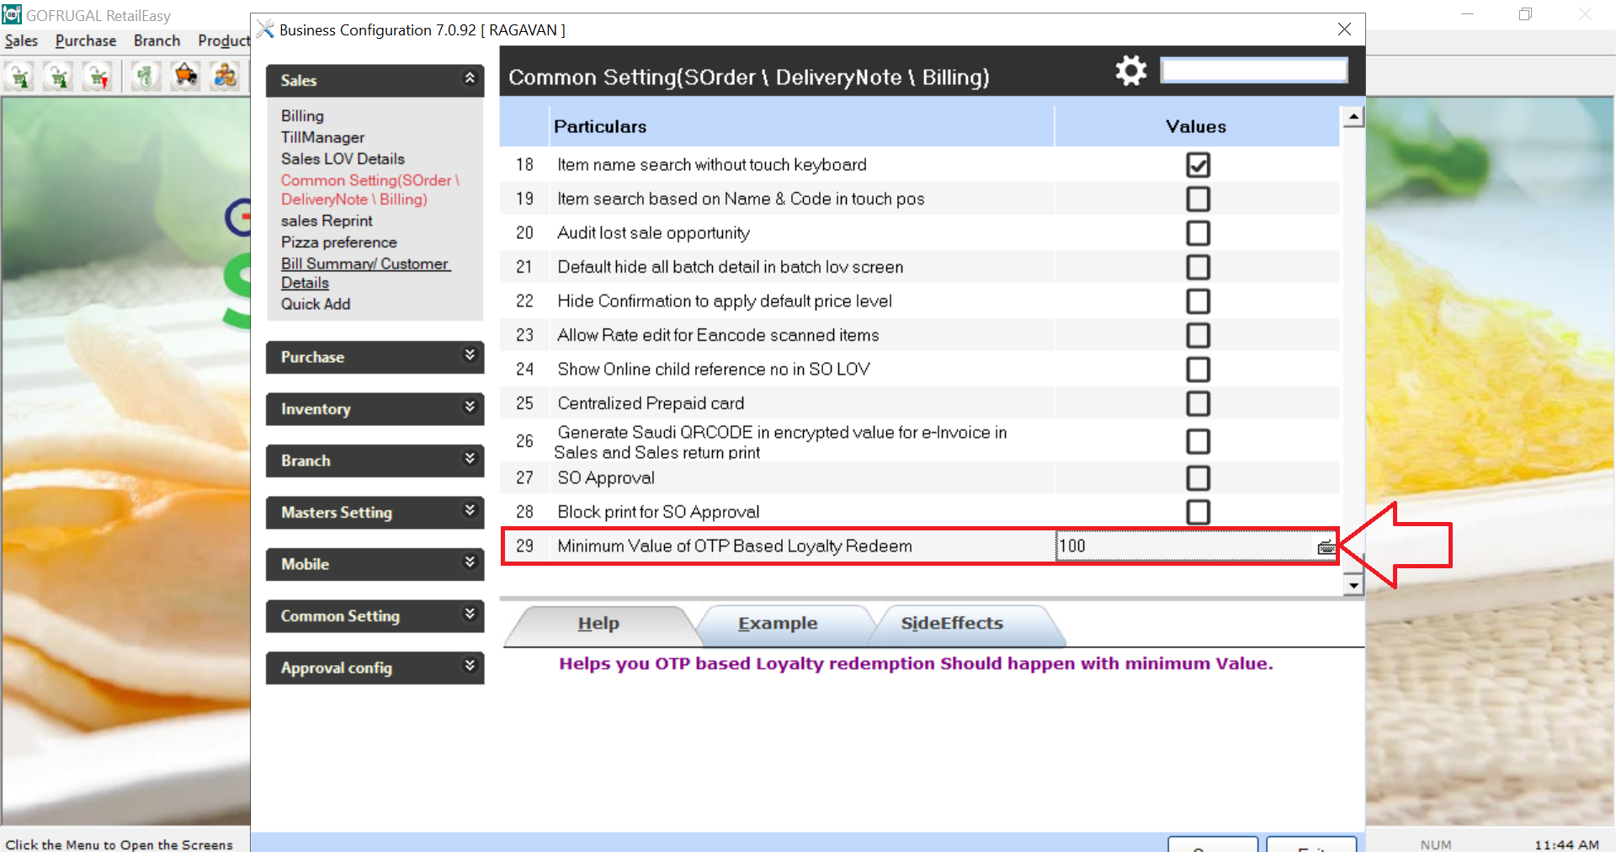
Task: Collapse the Sales section in sidebar
Action: tap(470, 78)
